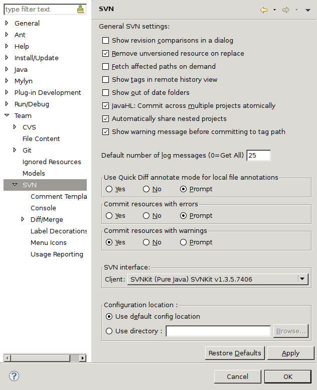Open the SVN Client interface dropdown

pyautogui.click(x=302, y=279)
